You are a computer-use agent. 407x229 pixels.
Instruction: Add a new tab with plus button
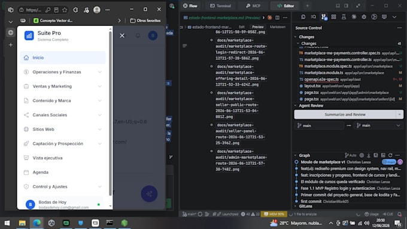coord(307,6)
